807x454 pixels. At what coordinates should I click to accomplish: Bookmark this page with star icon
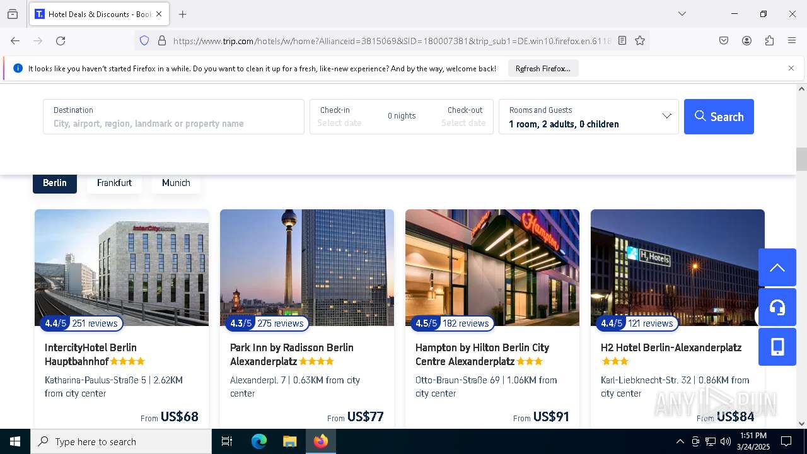point(640,41)
